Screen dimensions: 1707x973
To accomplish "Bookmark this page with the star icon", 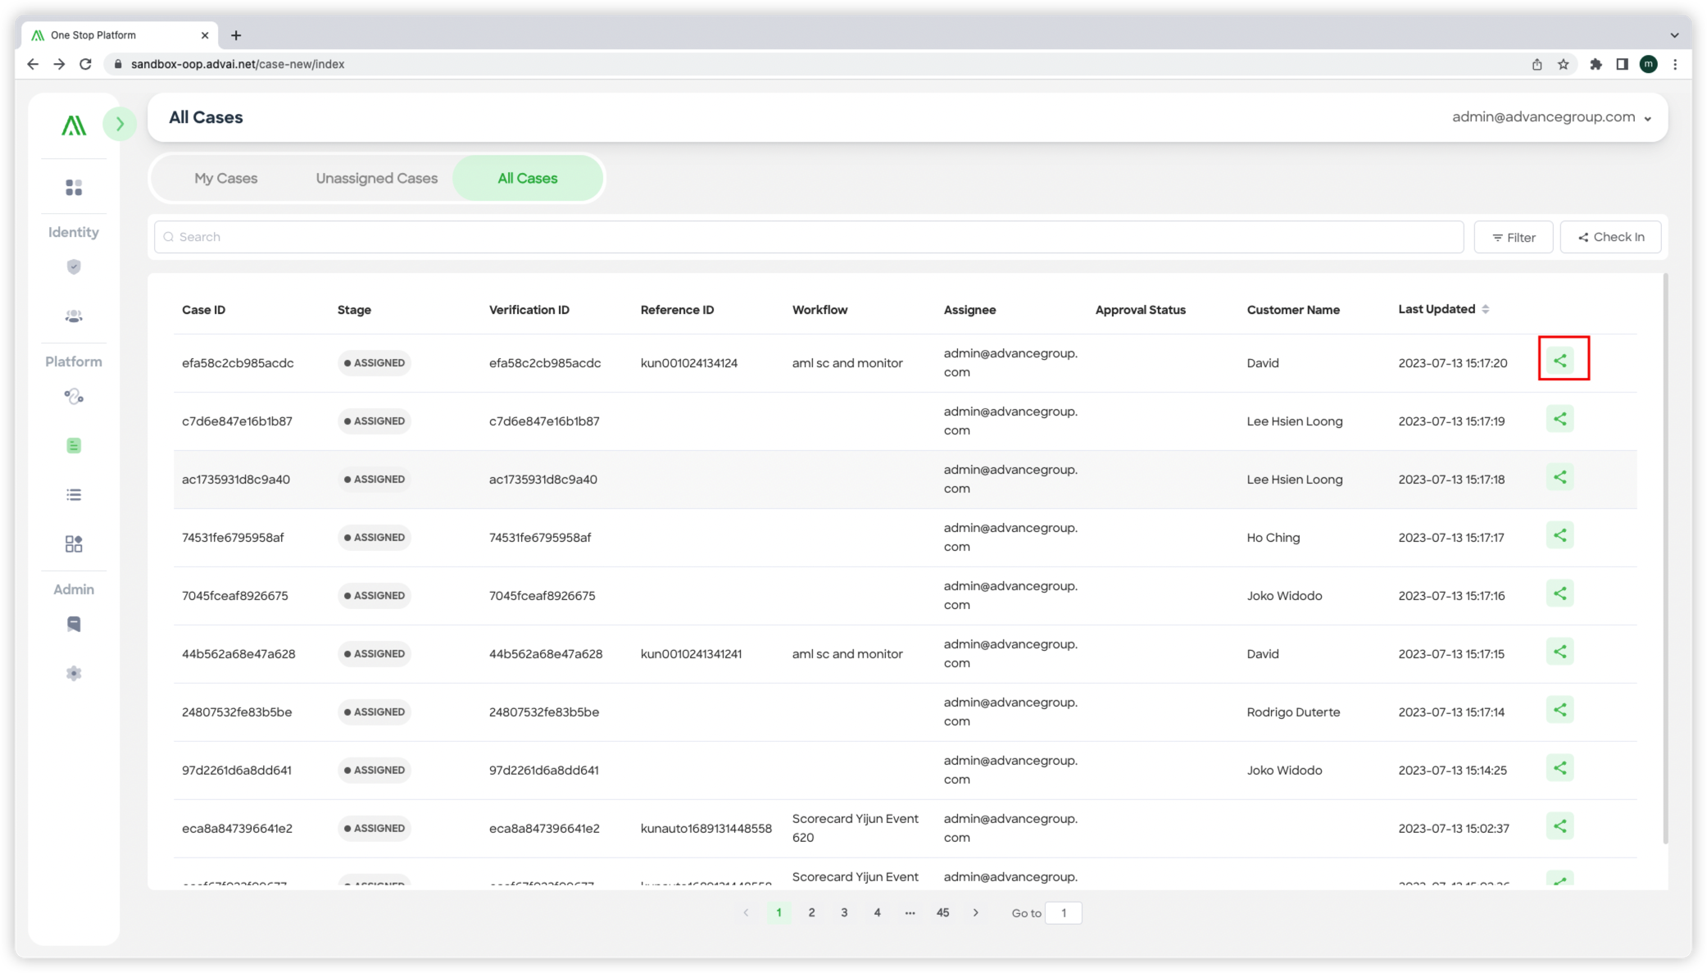I will (1563, 64).
